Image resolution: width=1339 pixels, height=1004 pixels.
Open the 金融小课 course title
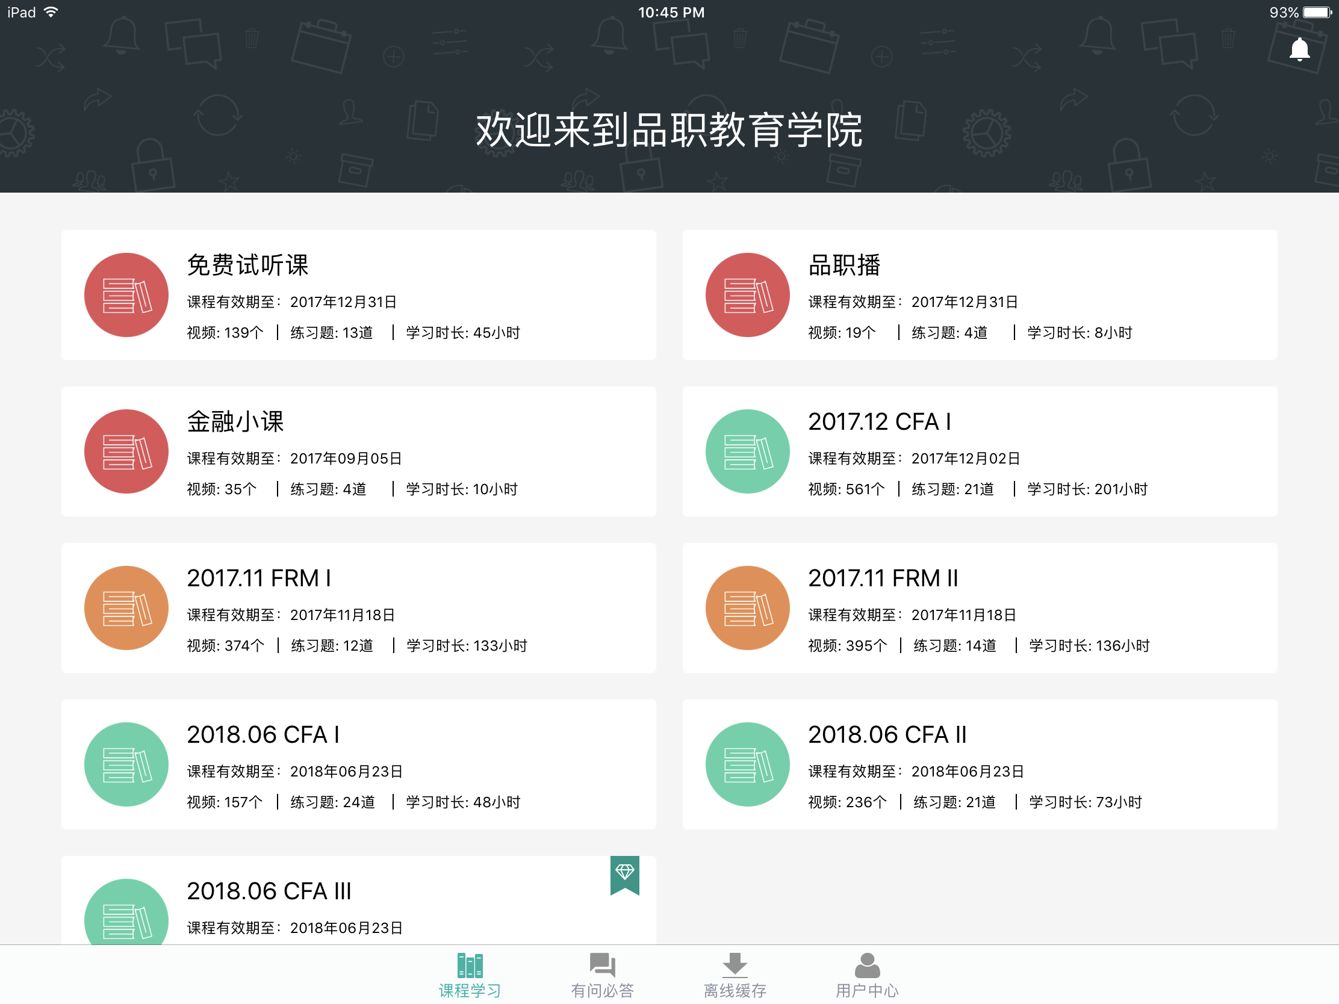pos(235,421)
